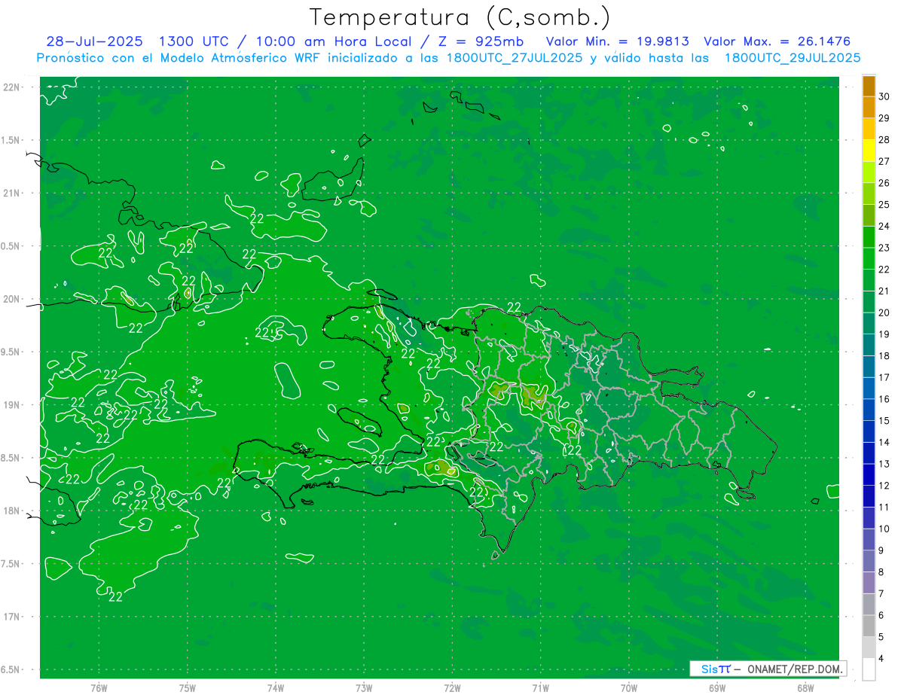The image size is (904, 698).
Task: Click longitude axis label "76W"
Action: click(99, 688)
